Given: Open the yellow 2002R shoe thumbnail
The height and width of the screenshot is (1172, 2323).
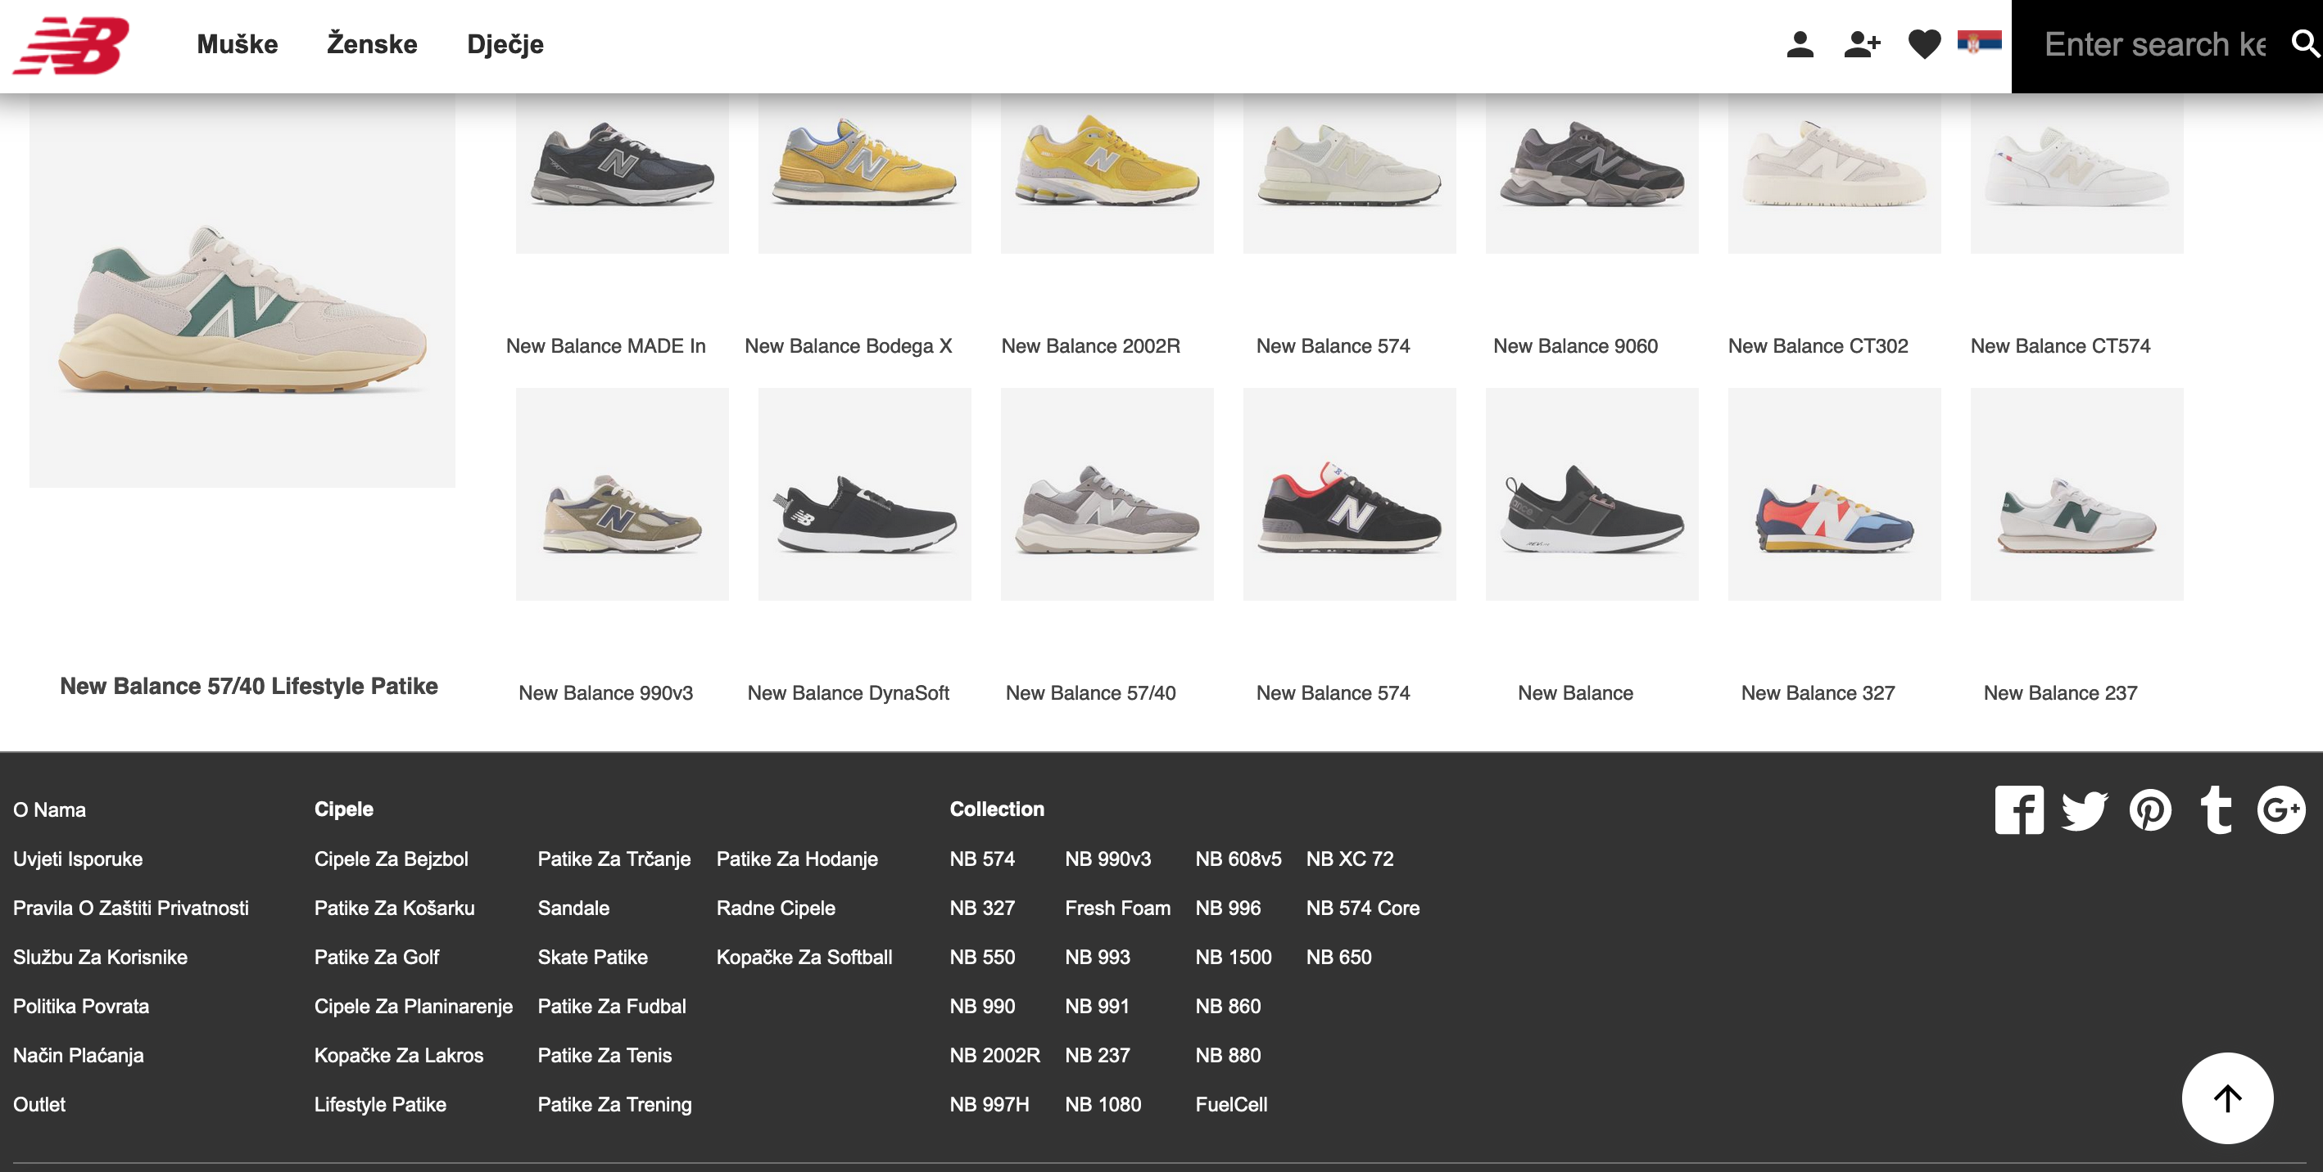Looking at the screenshot, I should pyautogui.click(x=1107, y=173).
